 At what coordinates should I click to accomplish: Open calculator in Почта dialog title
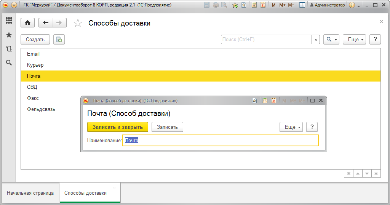point(265,101)
